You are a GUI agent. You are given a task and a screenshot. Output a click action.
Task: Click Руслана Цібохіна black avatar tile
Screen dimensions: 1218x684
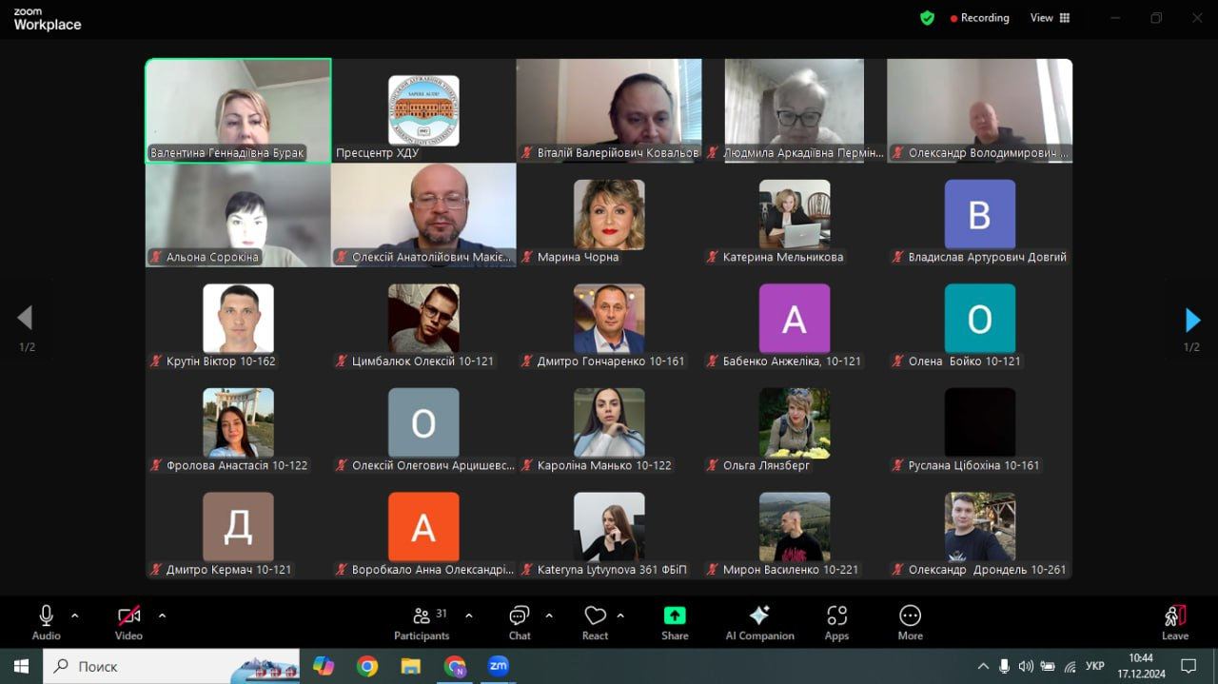pyautogui.click(x=980, y=423)
